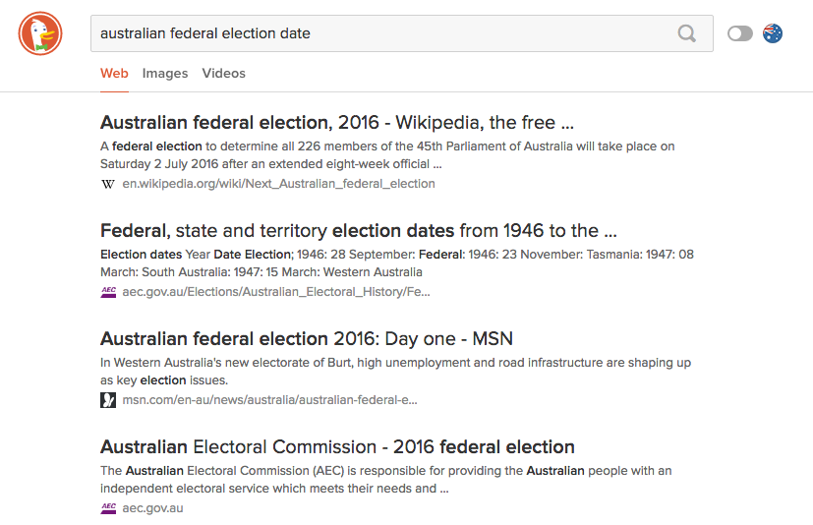Open the Wikipedia 2016 federal election result
Screen dimensions: 813x525
tap(336, 123)
